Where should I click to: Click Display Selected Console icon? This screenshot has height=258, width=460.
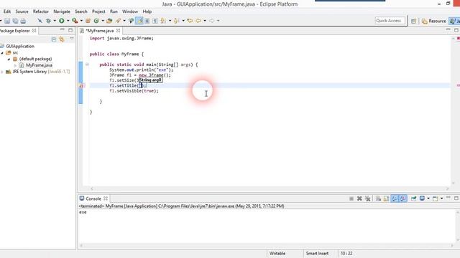click(422, 199)
